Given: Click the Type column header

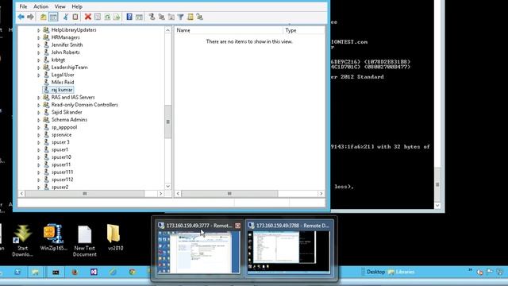Looking at the screenshot, I should [303, 30].
